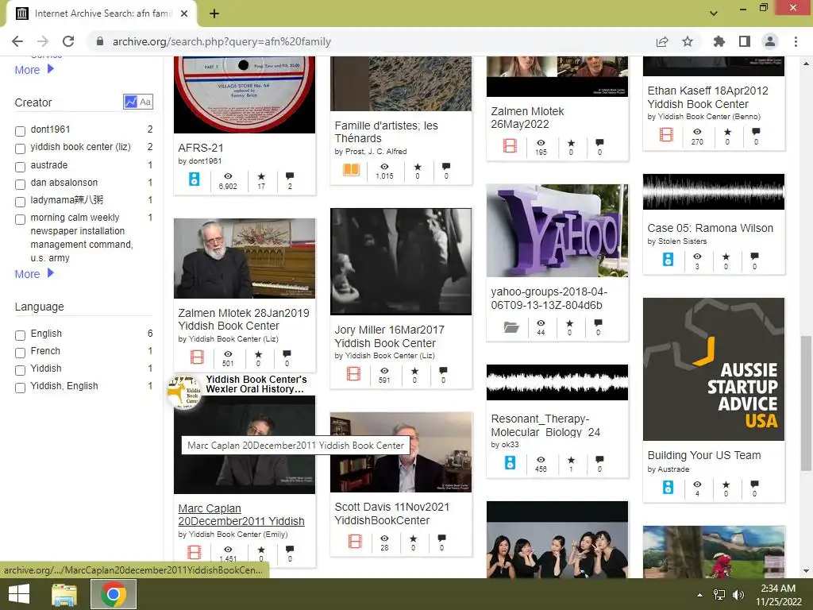The width and height of the screenshot is (813, 610).
Task: Check the dont1961 creator filter
Action: pos(20,131)
